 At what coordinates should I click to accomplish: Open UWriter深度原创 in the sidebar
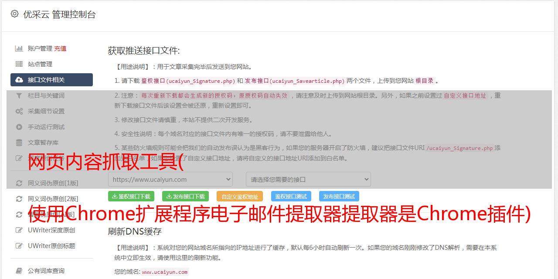(51, 230)
